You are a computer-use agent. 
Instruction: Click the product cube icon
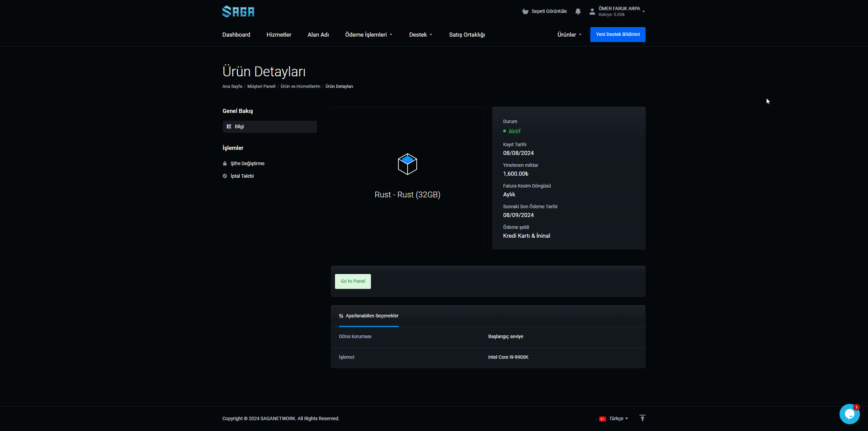click(x=407, y=164)
